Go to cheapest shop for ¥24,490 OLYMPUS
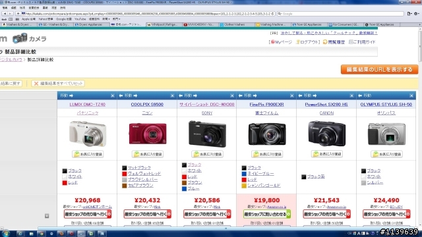 [386, 214]
